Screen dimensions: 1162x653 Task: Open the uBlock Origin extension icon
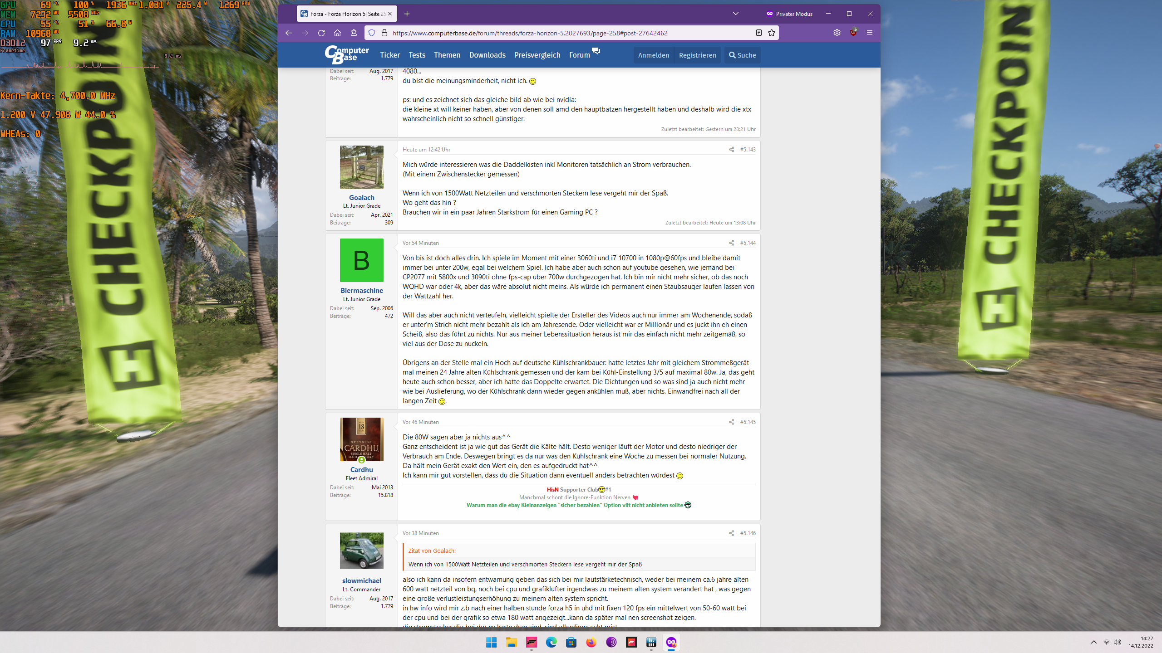point(853,33)
